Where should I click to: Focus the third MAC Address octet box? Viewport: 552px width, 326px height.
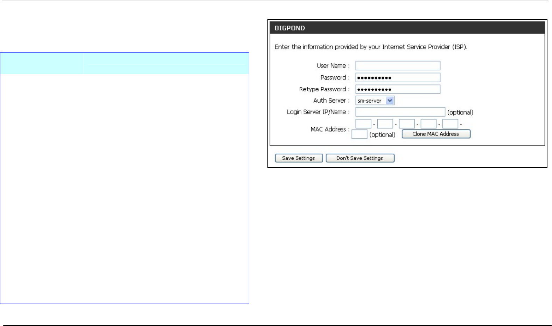407,124
